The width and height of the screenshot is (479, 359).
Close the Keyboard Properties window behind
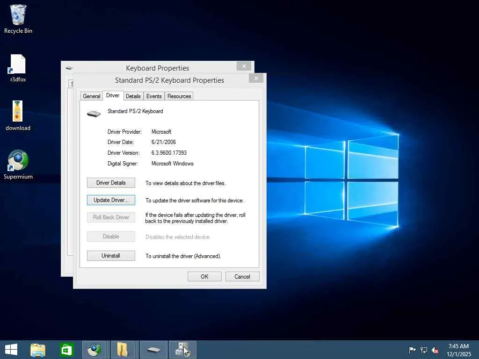244,66
